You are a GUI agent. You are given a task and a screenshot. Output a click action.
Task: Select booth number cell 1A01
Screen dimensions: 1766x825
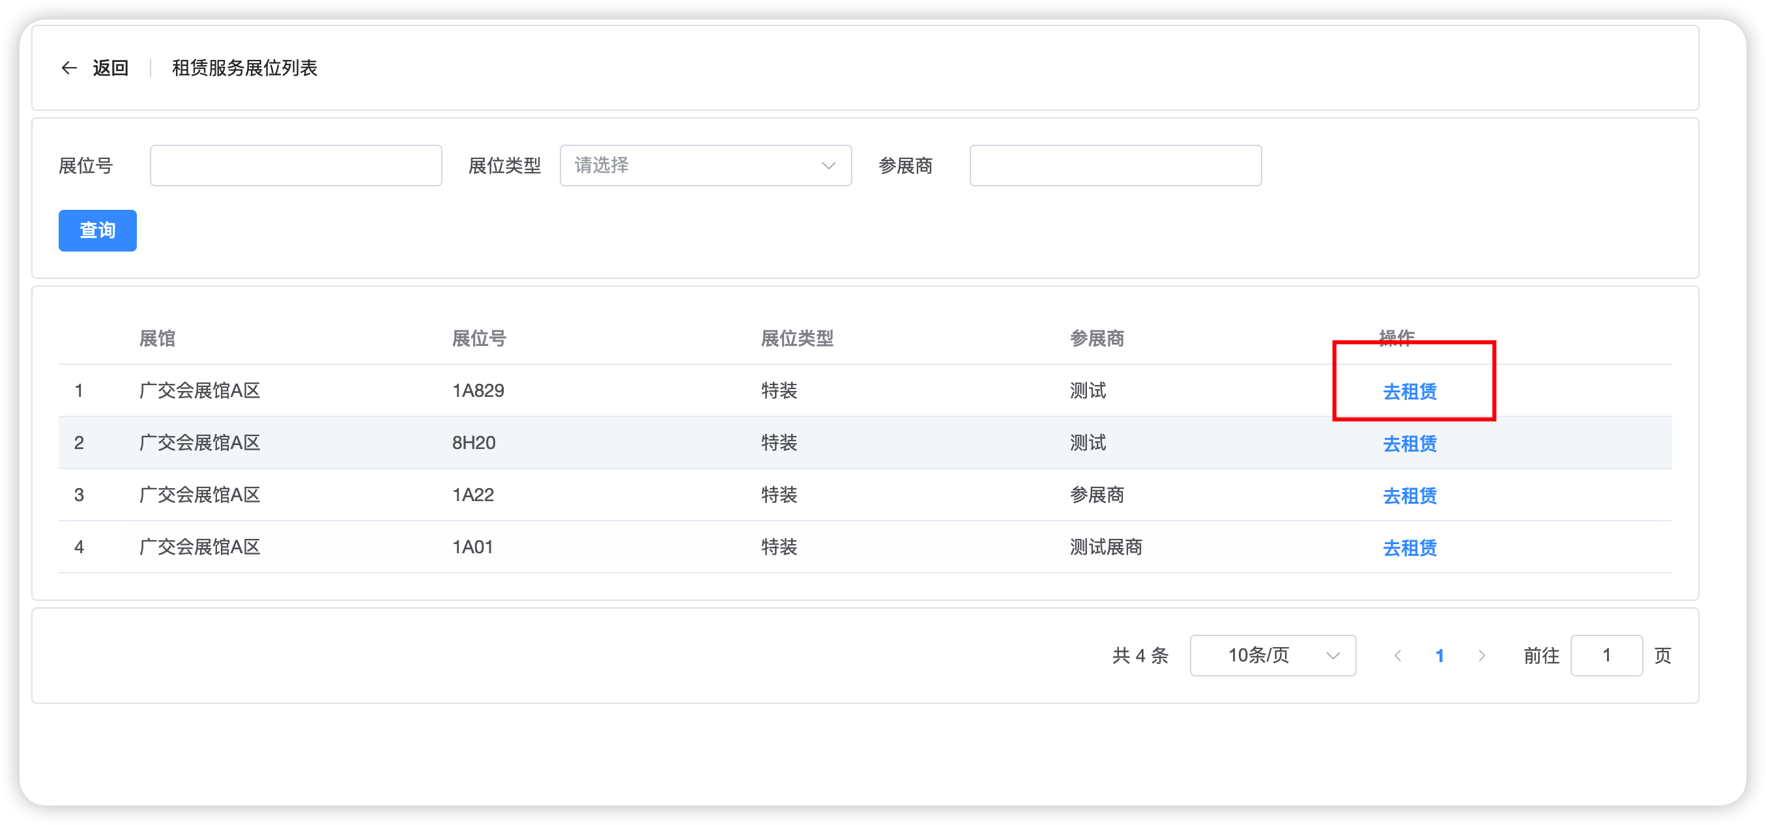point(472,547)
